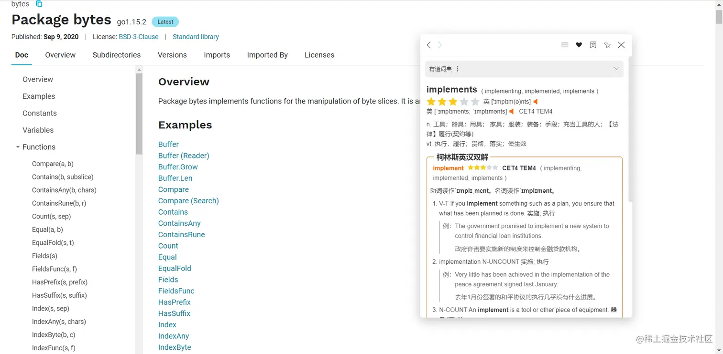Viewport: 723px width, 354px height.
Task: Click the heart favorite icon
Action: [x=579, y=45]
